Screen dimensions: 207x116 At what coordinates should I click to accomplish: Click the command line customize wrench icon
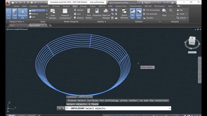pyautogui.click(x=63, y=108)
